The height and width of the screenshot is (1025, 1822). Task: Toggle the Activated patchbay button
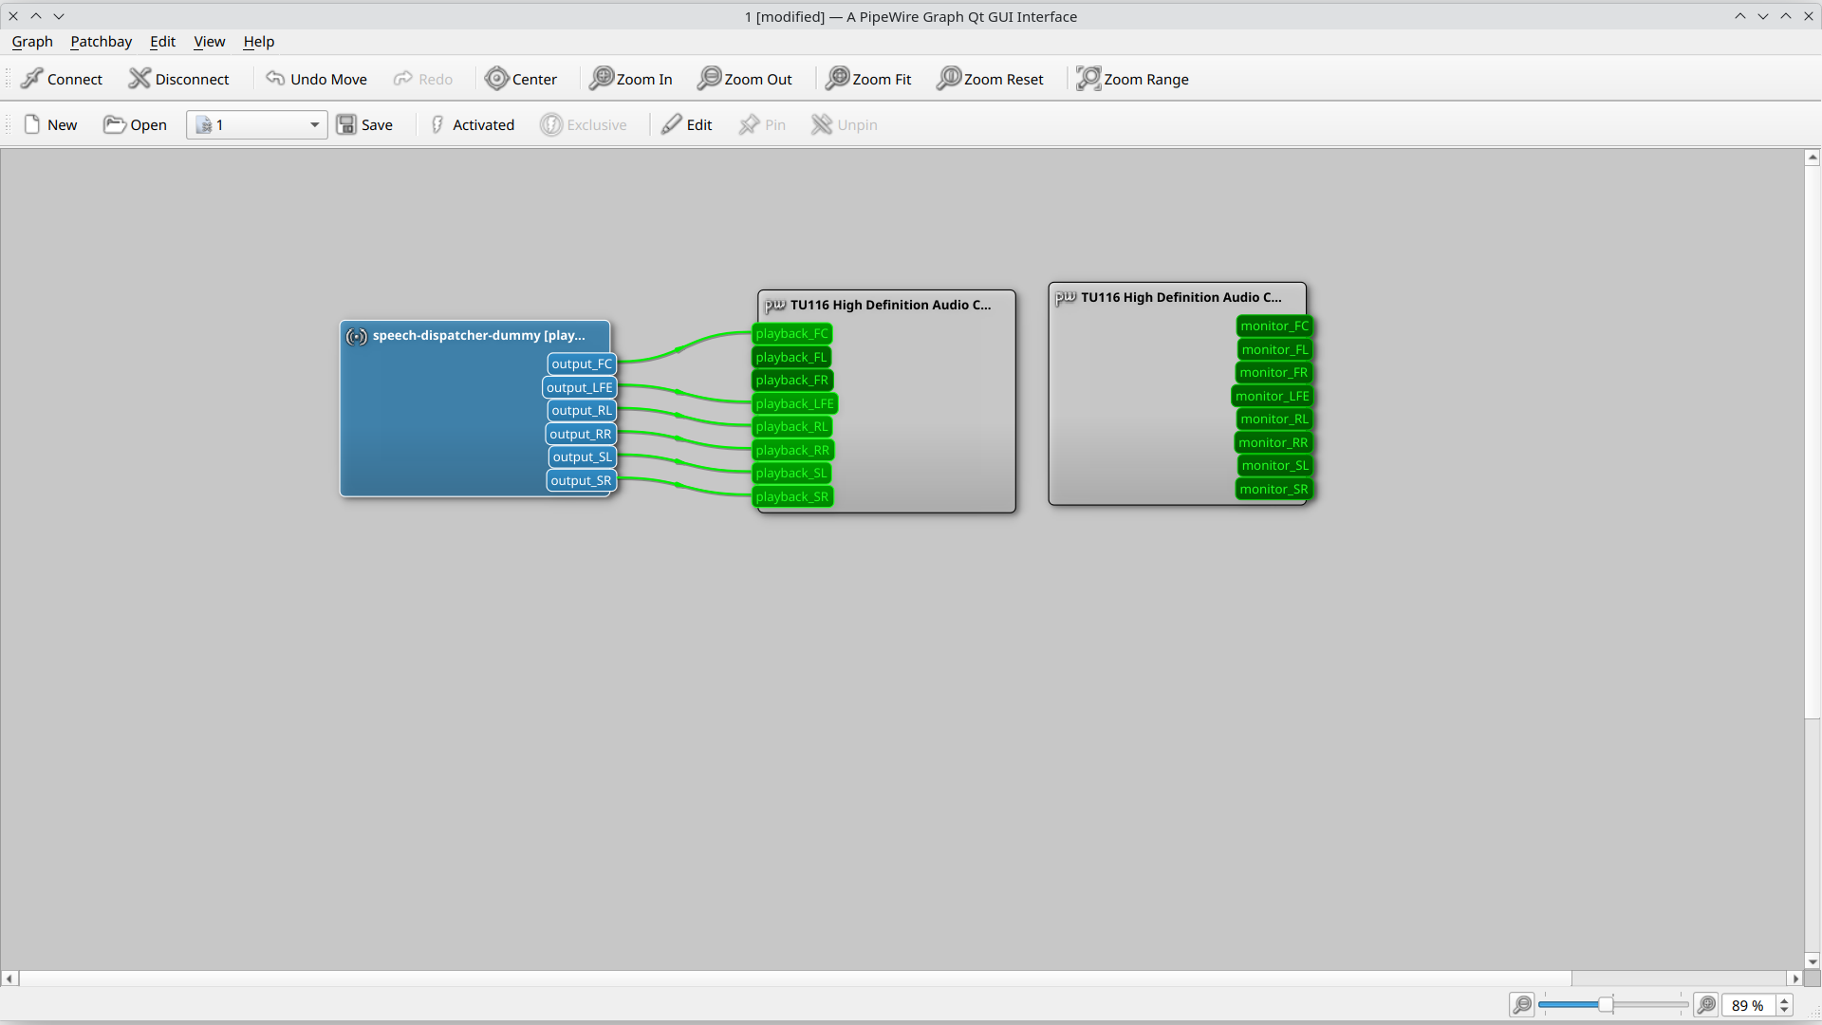point(472,124)
